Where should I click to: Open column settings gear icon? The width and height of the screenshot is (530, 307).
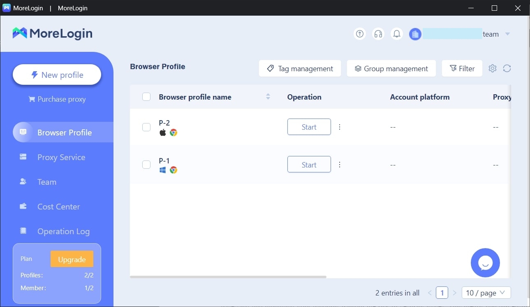coord(493,68)
